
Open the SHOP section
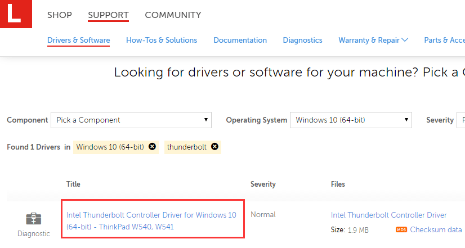click(60, 15)
